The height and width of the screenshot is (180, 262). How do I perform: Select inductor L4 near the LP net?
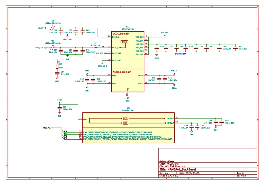tap(95, 47)
